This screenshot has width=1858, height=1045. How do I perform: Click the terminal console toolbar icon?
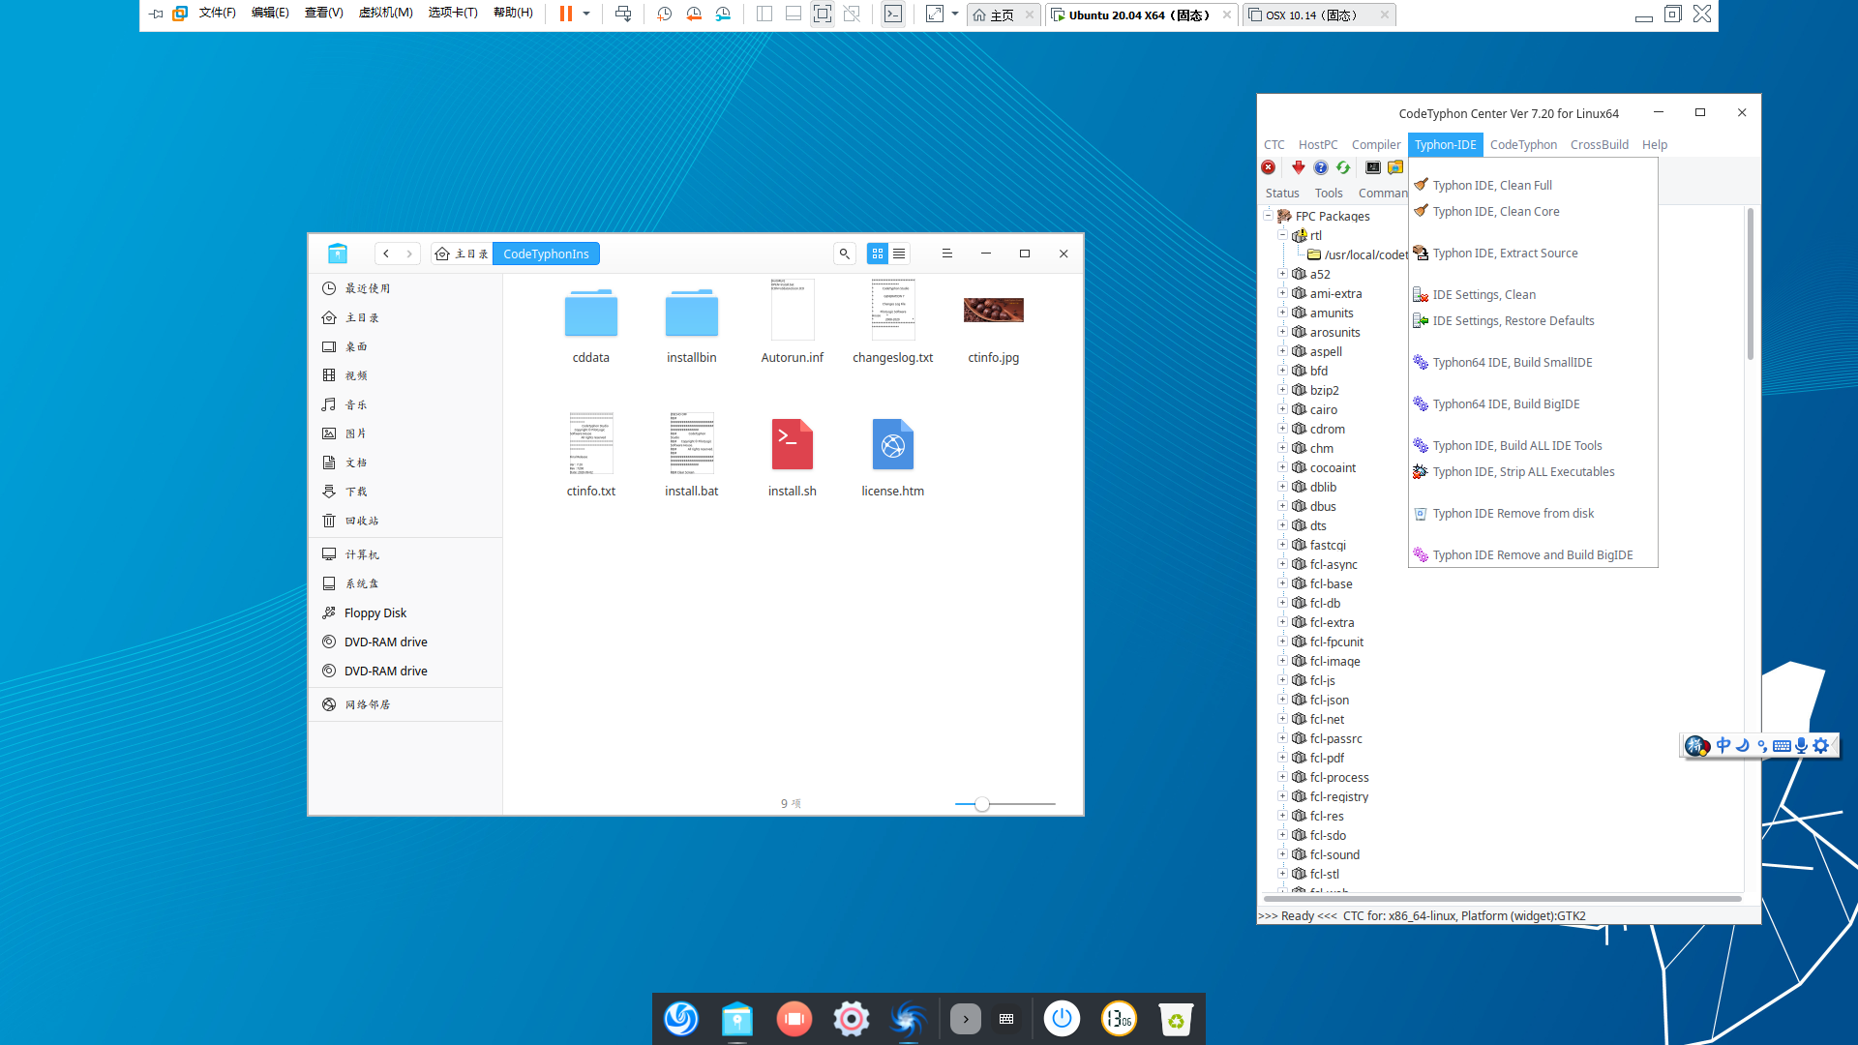1373,167
